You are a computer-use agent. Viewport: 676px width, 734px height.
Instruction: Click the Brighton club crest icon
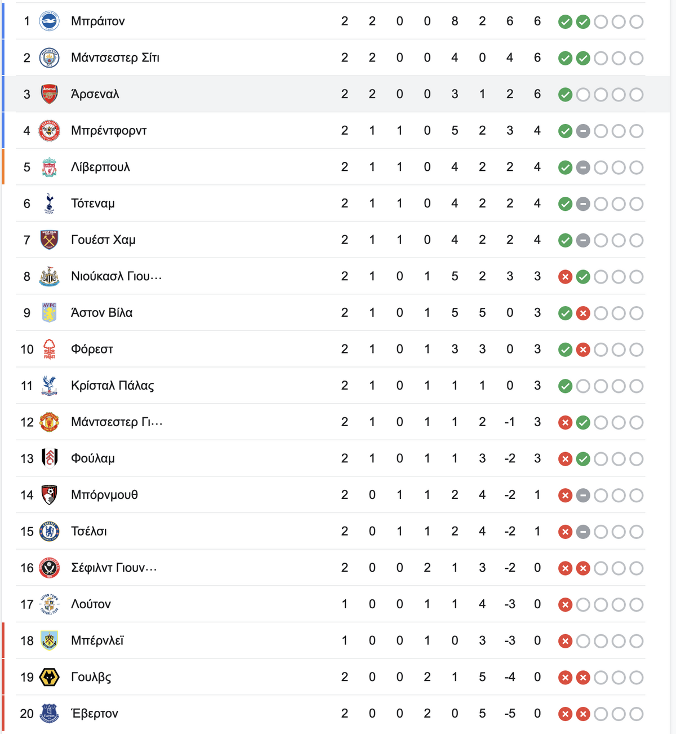[x=49, y=21]
